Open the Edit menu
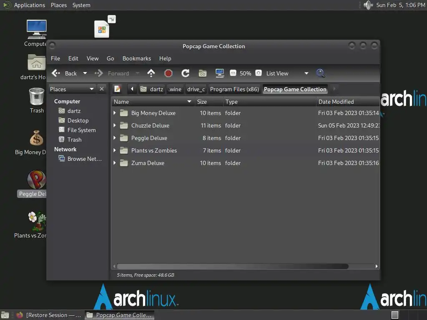Image resolution: width=427 pixels, height=320 pixels. (73, 58)
